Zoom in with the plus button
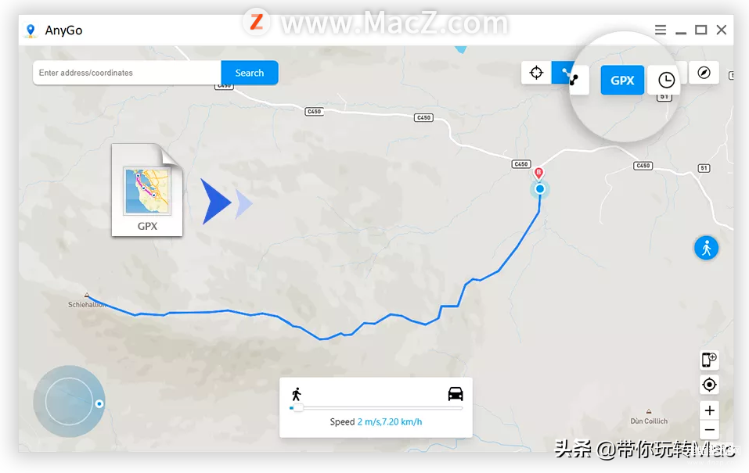 click(x=709, y=410)
